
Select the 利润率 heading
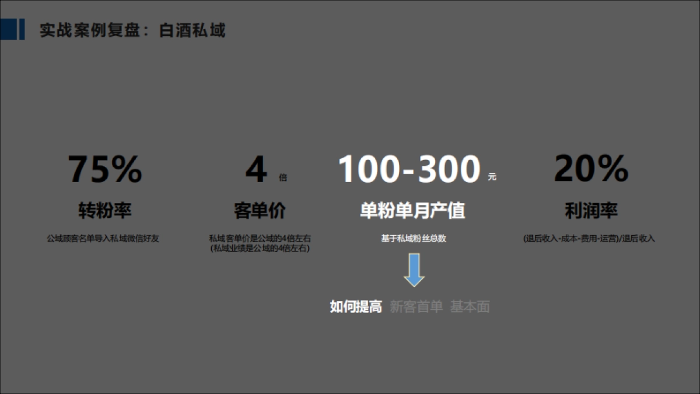pos(591,211)
